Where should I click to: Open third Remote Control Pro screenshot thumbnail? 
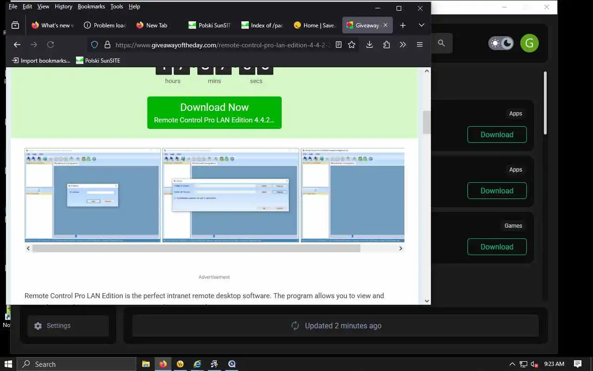(353, 195)
